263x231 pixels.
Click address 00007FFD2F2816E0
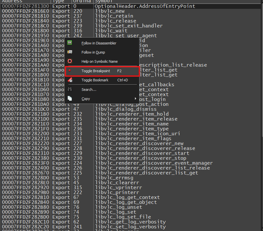coord(26,11)
